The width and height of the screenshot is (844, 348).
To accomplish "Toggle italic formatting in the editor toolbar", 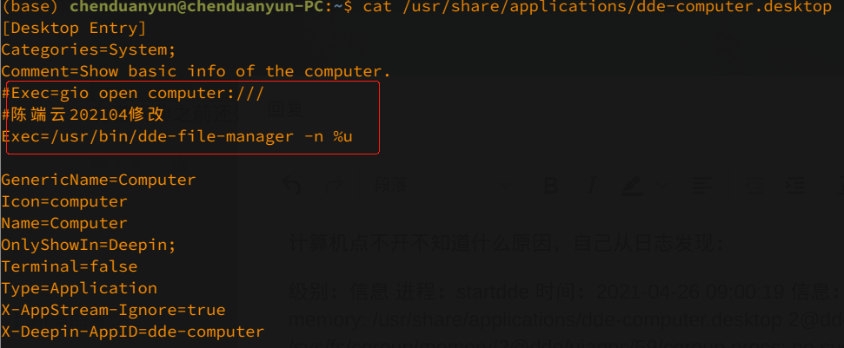I will click(591, 185).
